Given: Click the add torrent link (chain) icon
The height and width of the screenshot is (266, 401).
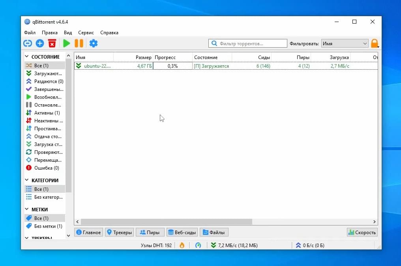Looking at the screenshot, I should coord(28,43).
